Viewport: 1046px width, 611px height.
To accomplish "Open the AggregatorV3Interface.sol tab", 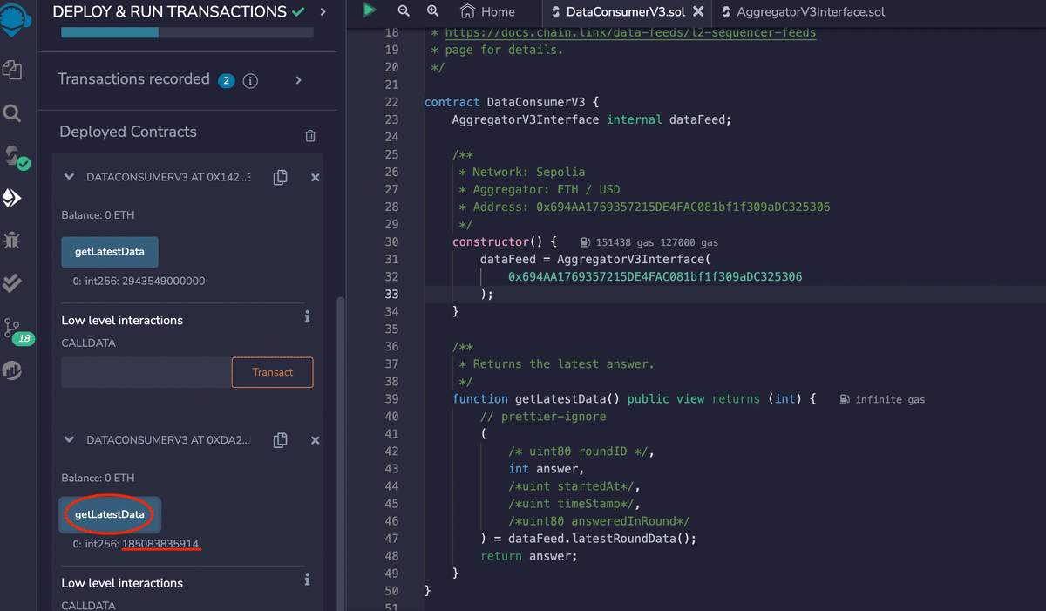I will (804, 12).
